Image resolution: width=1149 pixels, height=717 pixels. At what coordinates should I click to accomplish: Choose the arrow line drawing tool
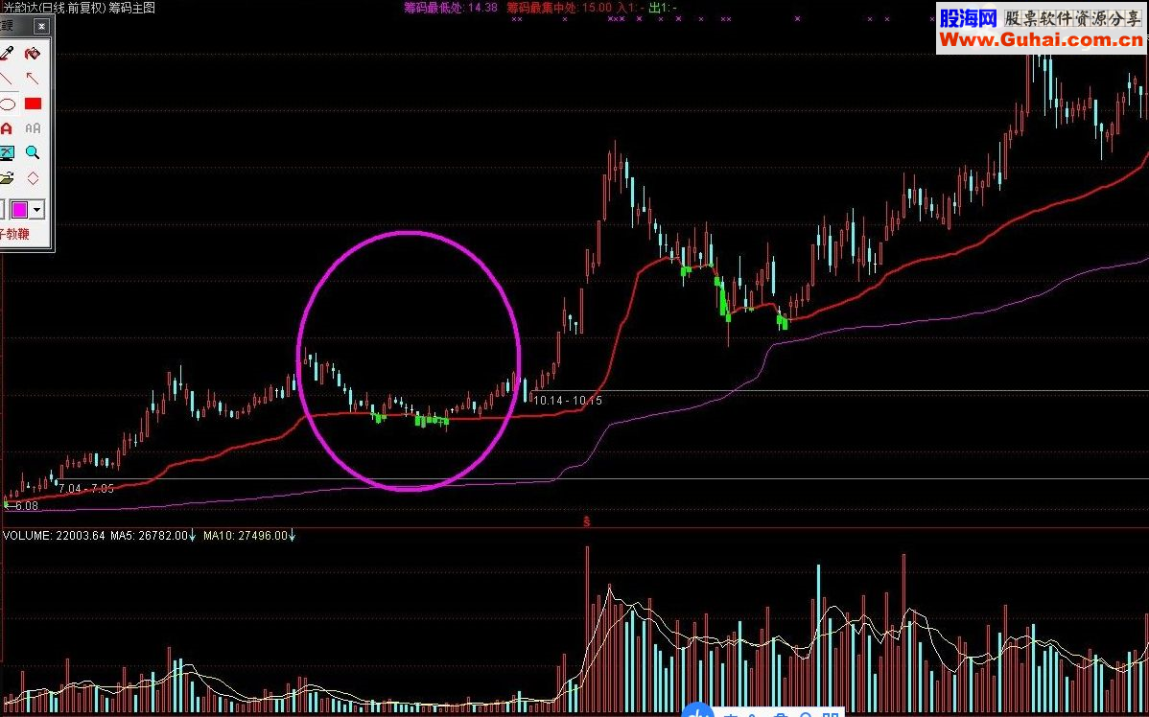coord(33,79)
